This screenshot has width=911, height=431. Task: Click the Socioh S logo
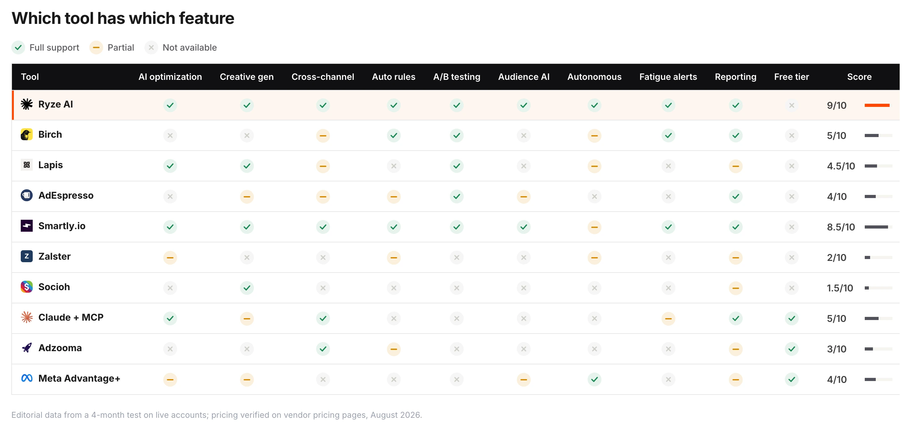point(26,287)
